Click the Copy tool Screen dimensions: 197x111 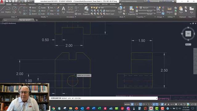(x=32, y=11)
